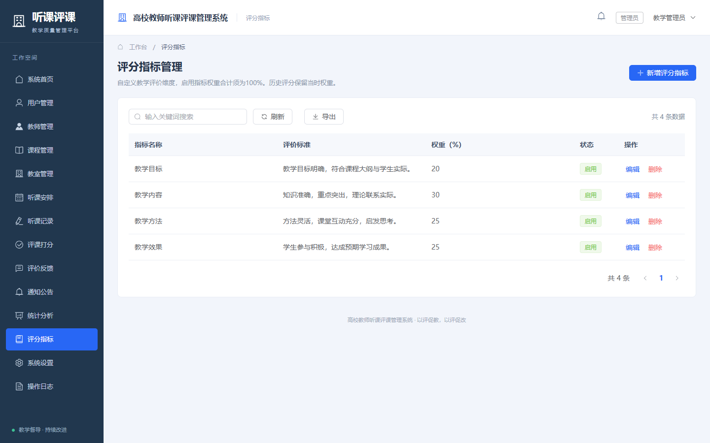This screenshot has height=443, width=710.
Task: Open 听课安排 calendar icon
Action: (19, 197)
